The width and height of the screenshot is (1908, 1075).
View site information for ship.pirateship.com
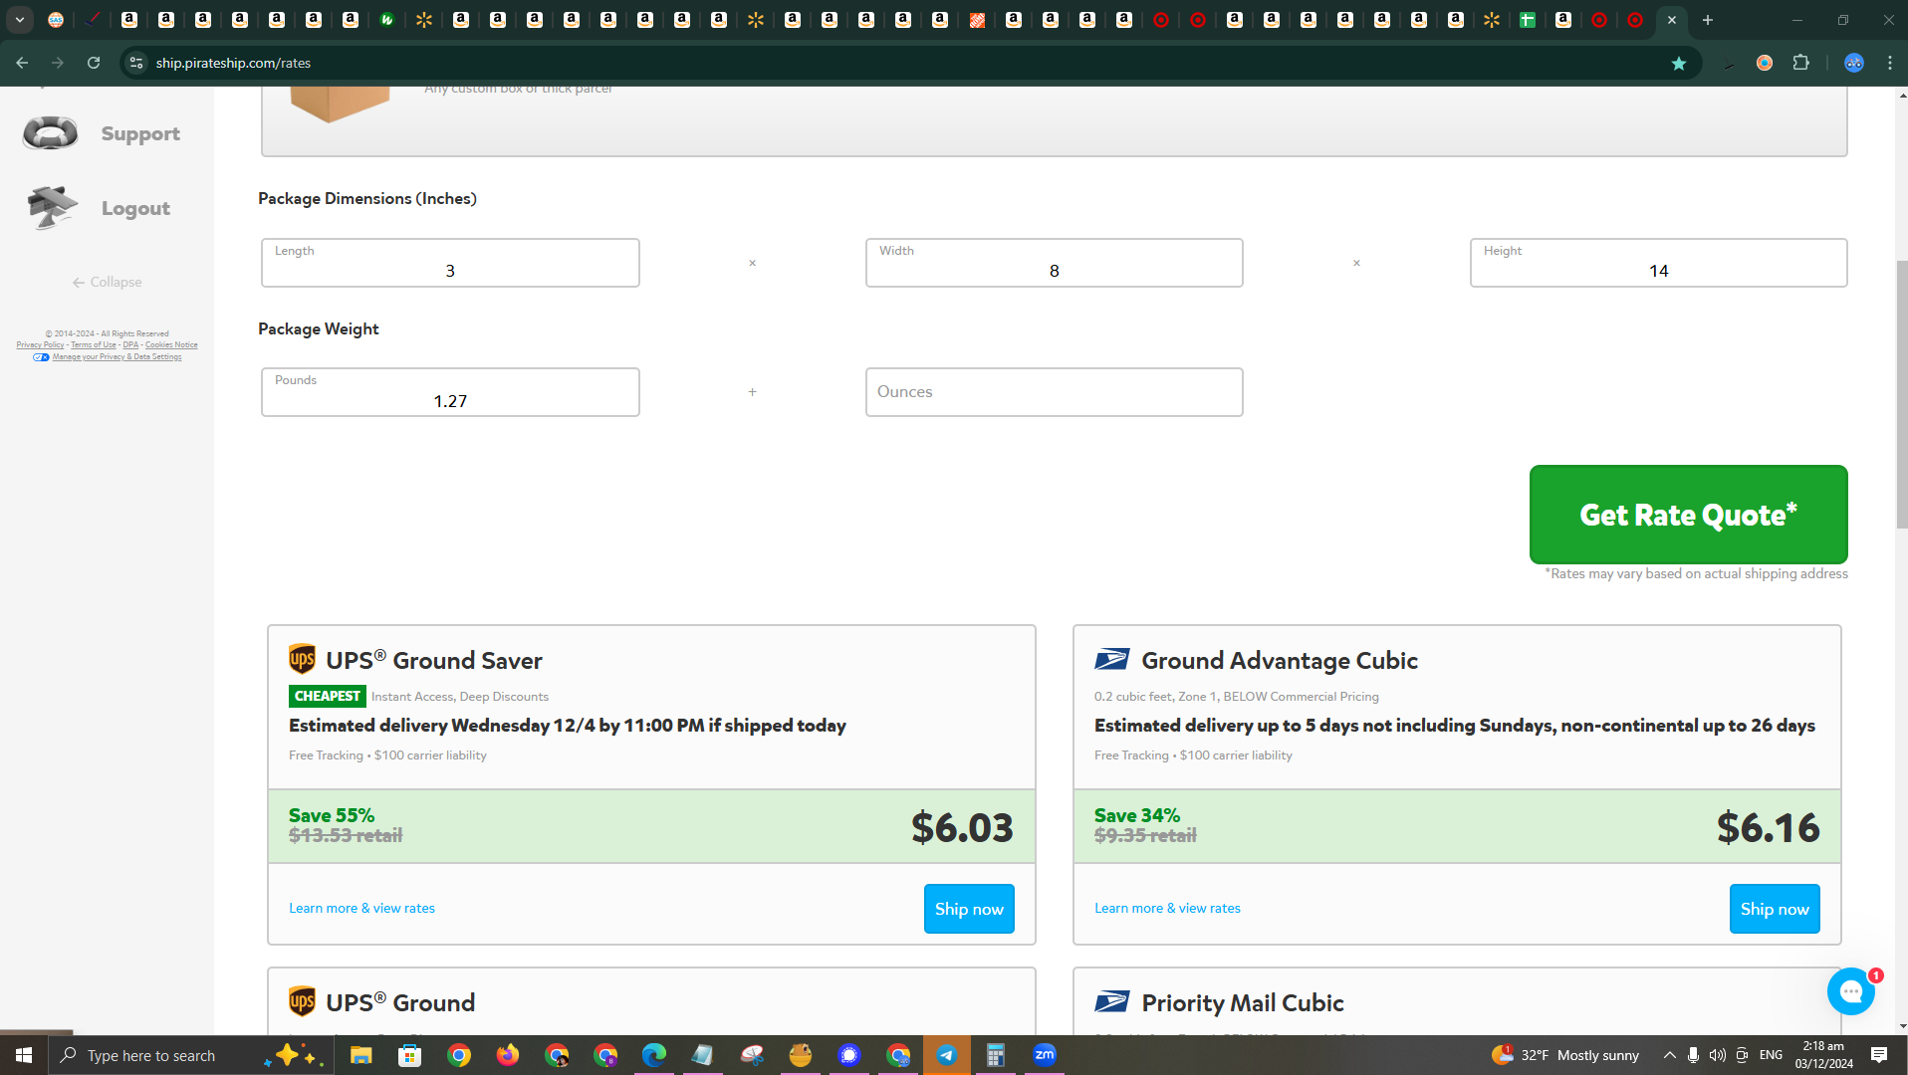tap(136, 63)
